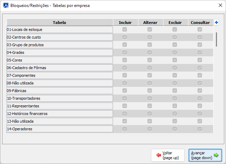Click the Excluir column header
Image resolution: width=226 pixels, height=164 pixels.
[x=175, y=23]
